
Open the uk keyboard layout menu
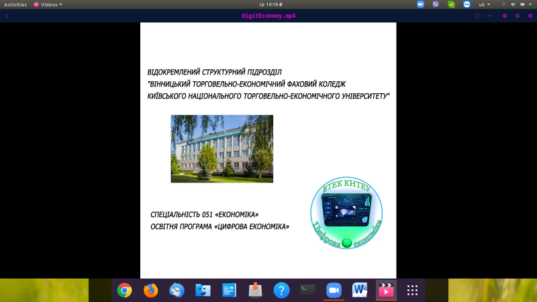click(x=484, y=5)
